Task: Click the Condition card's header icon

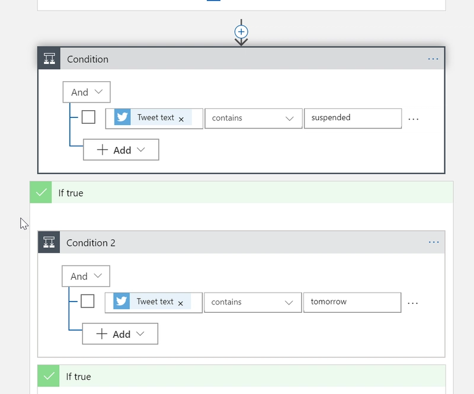Action: pos(49,59)
